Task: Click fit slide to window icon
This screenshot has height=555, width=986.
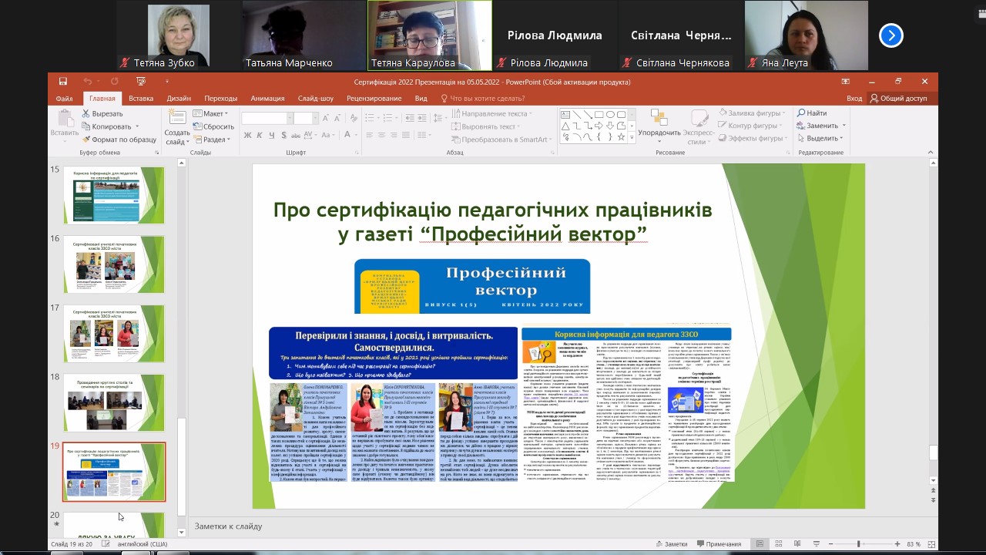Action: coord(931,544)
